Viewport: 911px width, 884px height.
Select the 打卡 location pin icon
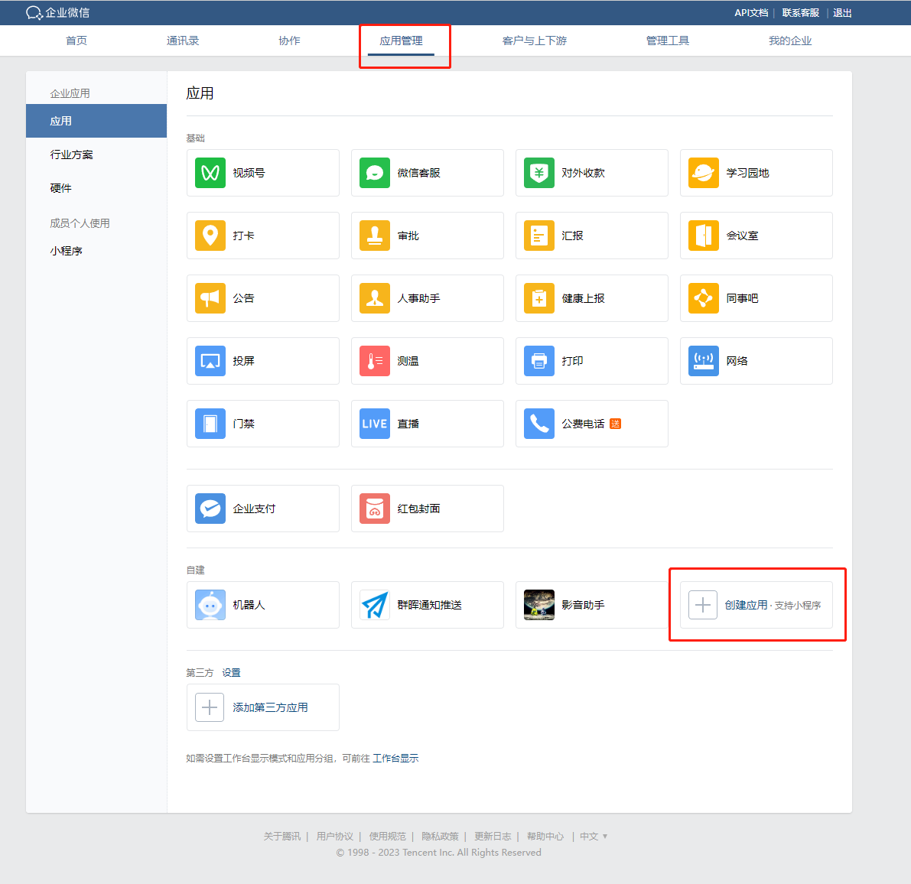coord(210,236)
